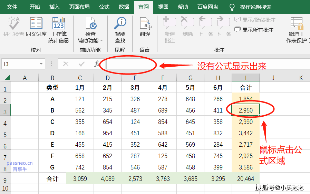Click the 操作说明搜索 search box text
Viewport: 310px width, 194px height.
click(256, 7)
